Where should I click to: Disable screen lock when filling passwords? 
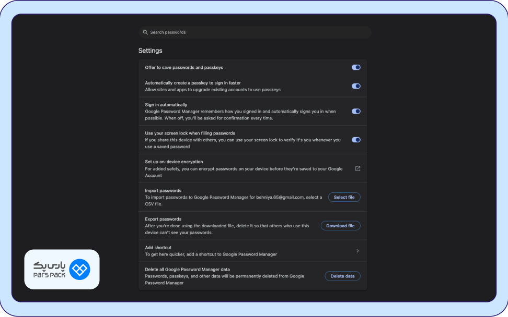coord(356,140)
